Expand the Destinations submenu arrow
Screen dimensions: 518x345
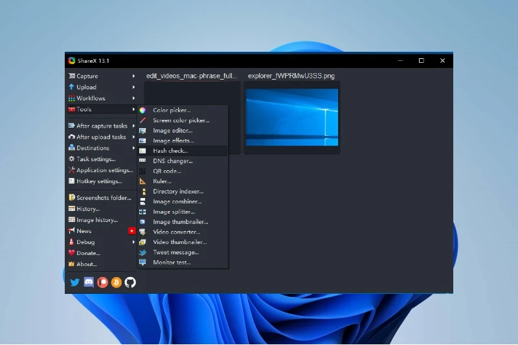(133, 148)
